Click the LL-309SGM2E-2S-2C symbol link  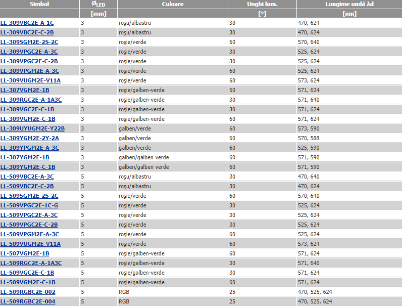click(29, 42)
